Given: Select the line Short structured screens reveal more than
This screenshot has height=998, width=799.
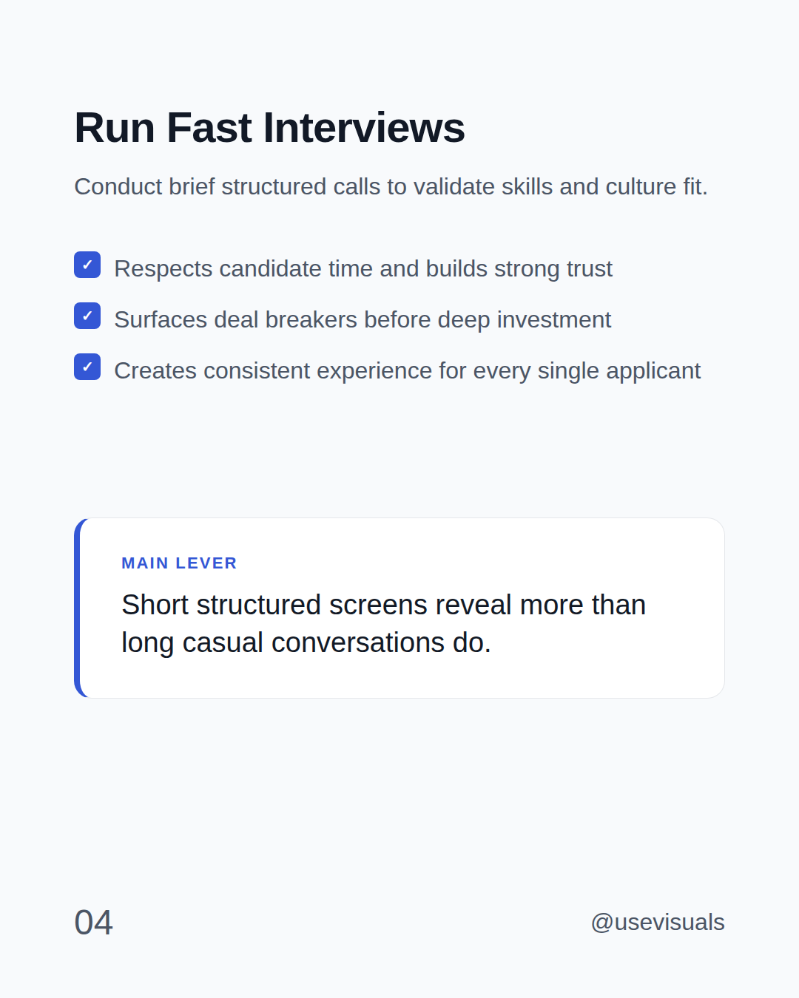Looking at the screenshot, I should (384, 605).
